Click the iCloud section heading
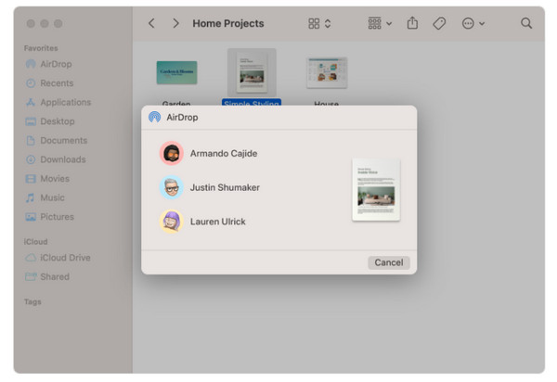Viewport: 557px width, 382px height. pos(35,242)
